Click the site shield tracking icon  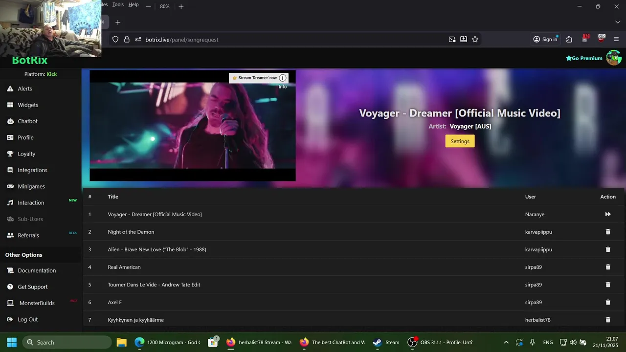[115, 39]
